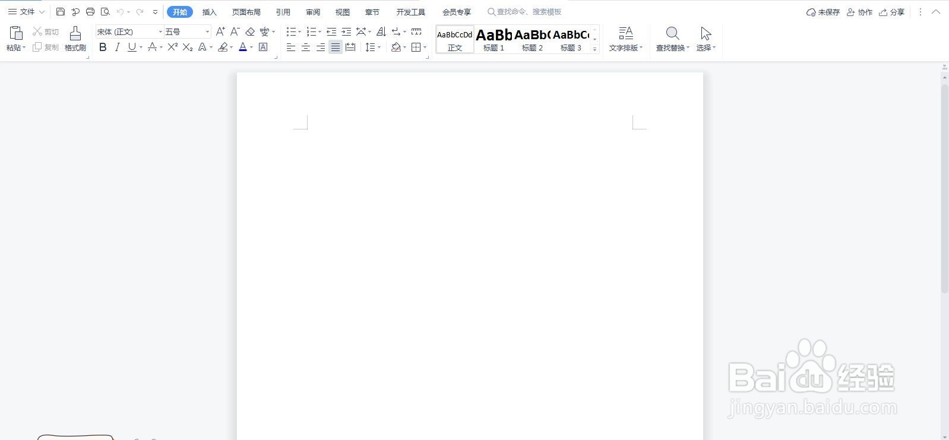Switch to the 视图 tab
Viewport: 949px width, 440px height.
pos(343,12)
